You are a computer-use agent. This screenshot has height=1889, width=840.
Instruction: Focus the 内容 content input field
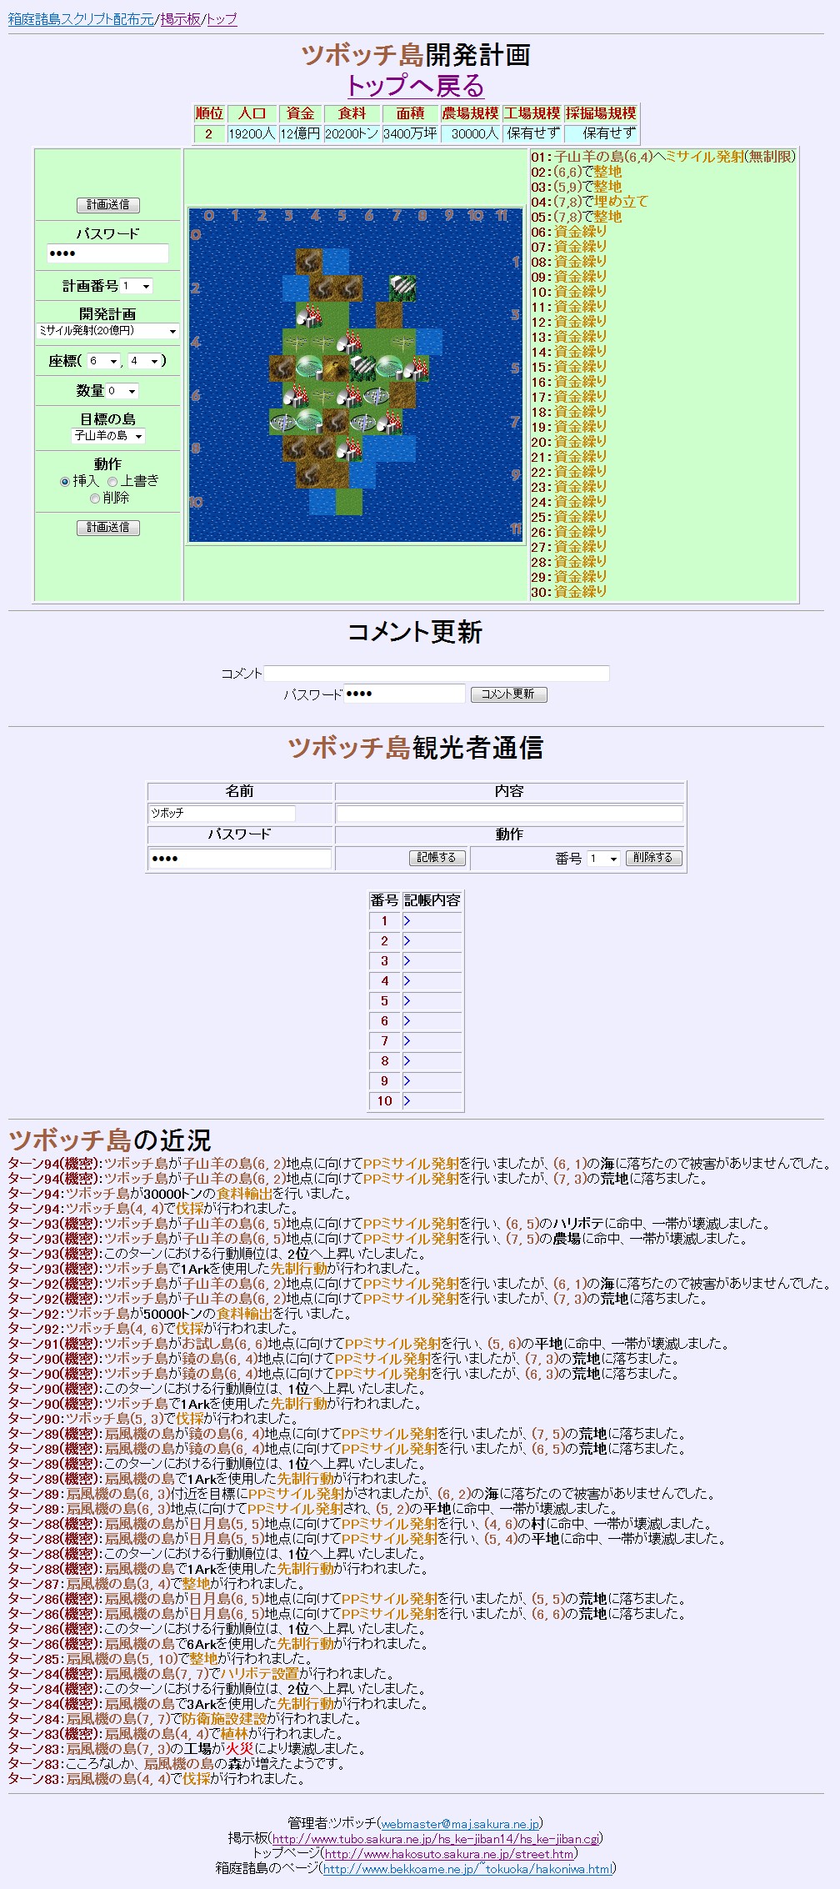pyautogui.click(x=509, y=814)
